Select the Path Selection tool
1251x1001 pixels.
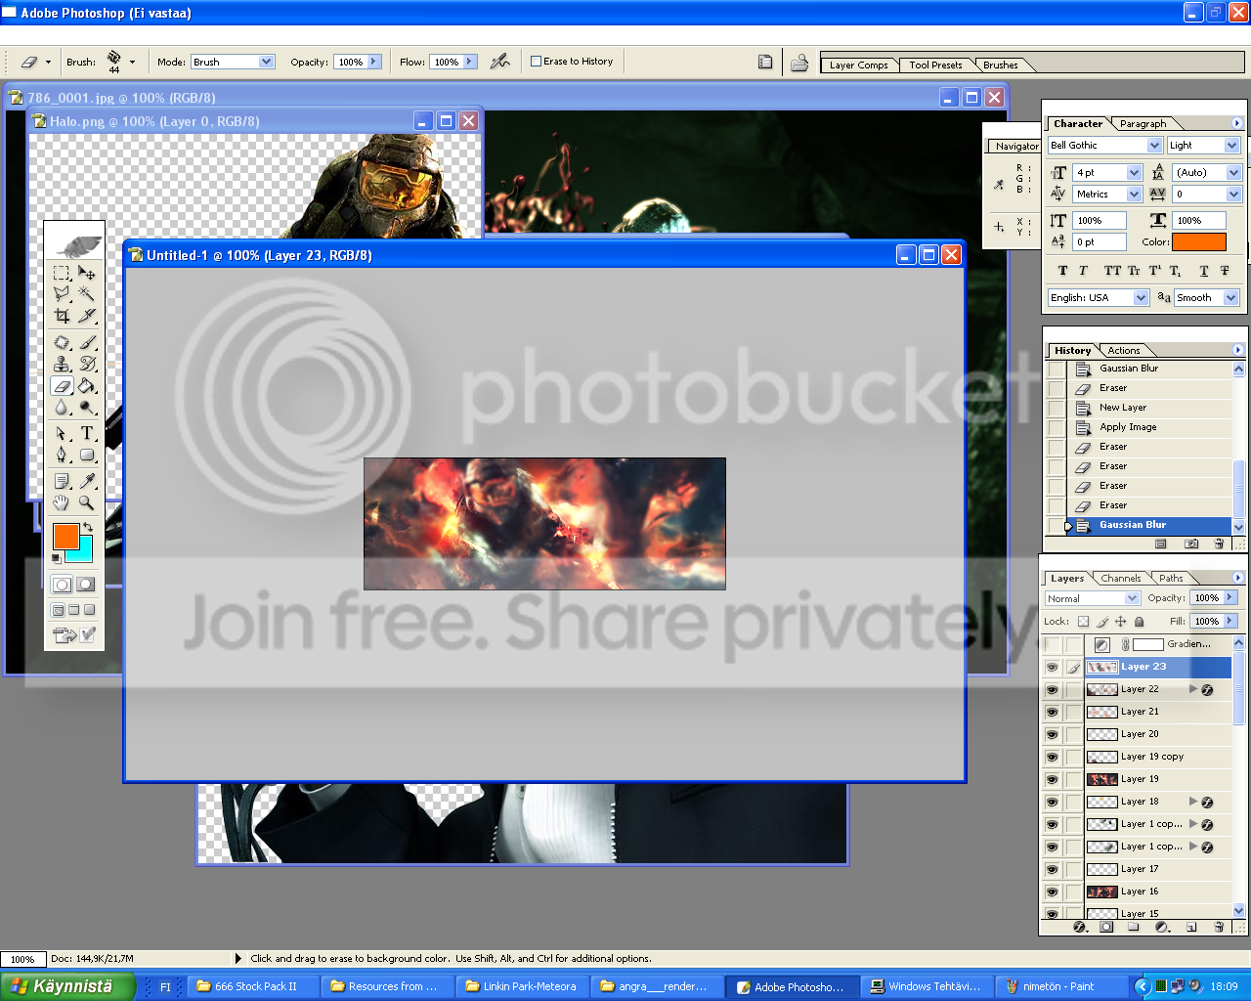pyautogui.click(x=62, y=433)
